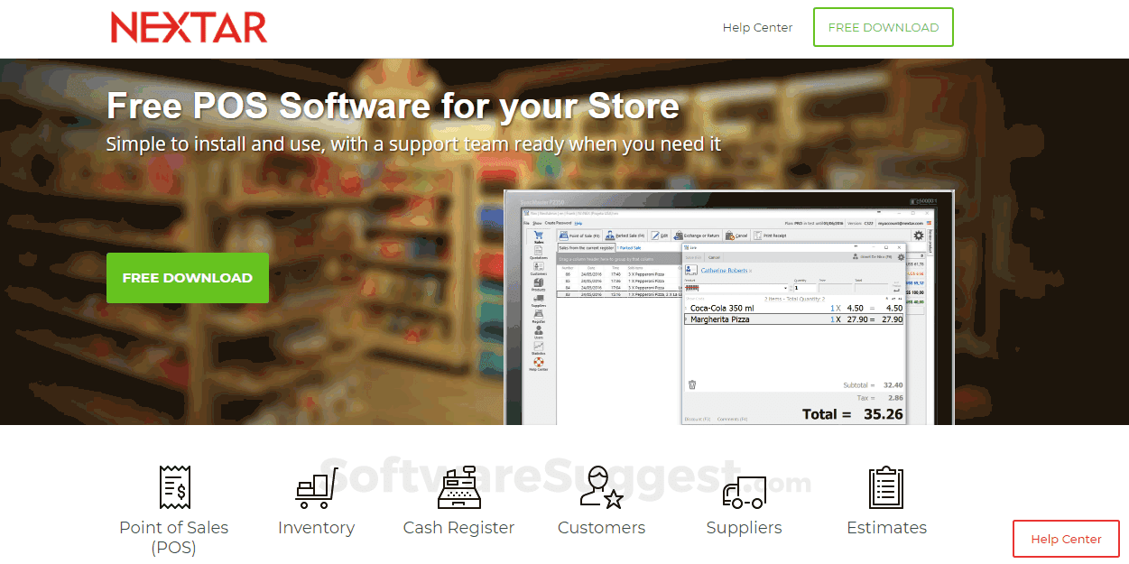
Task: Click Exchange or Return in the app toolbar
Action: [x=699, y=236]
